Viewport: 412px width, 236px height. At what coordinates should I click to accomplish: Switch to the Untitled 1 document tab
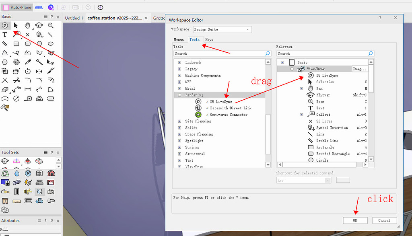coord(74,18)
